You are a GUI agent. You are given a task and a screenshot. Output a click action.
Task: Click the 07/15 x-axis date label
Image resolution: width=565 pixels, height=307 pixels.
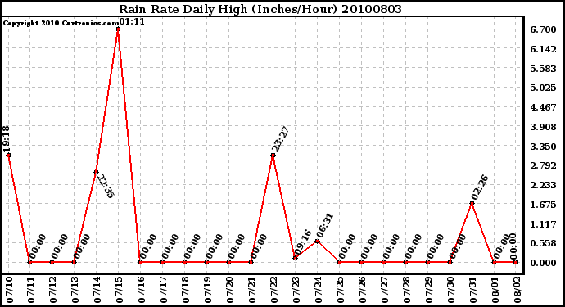pyautogui.click(x=120, y=290)
